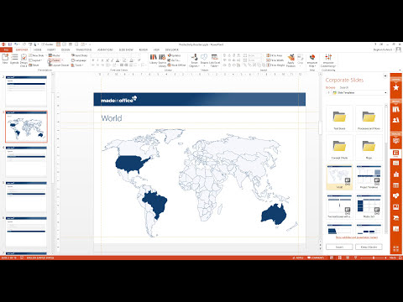The width and height of the screenshot is (403, 302).
Task: Expand the Slide Templates dropdown in Corporate Slides
Action: pyautogui.click(x=385, y=92)
